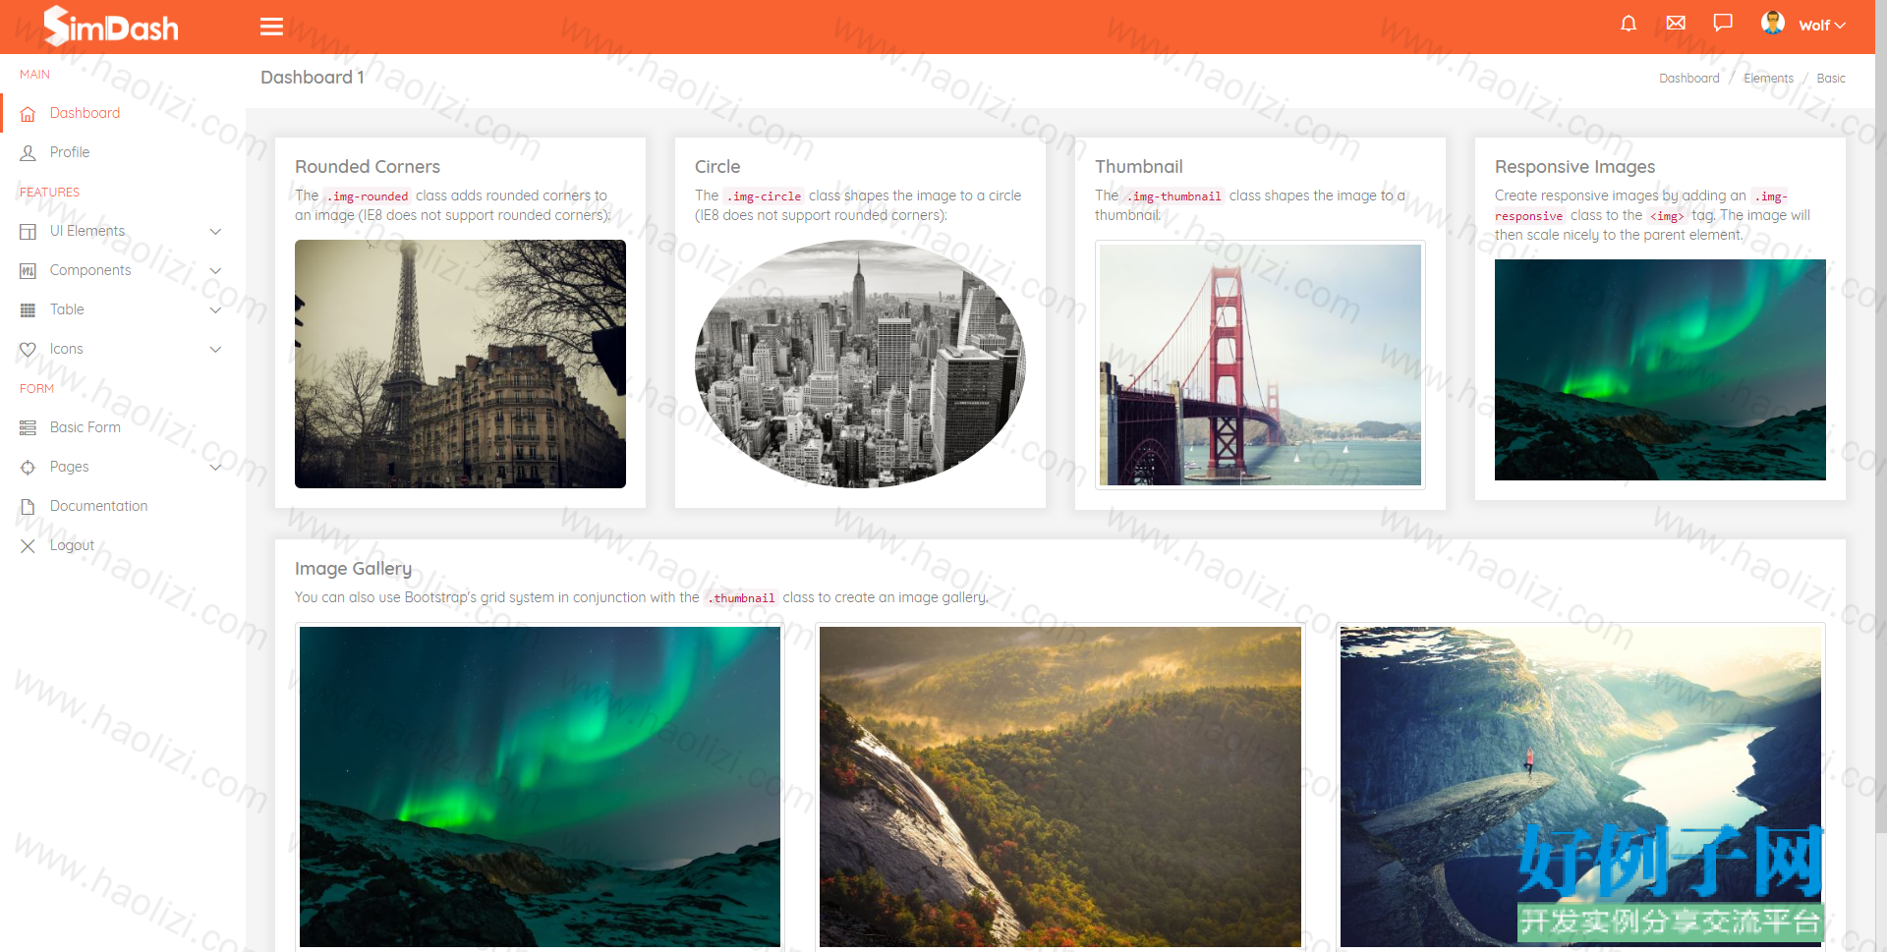Image resolution: width=1887 pixels, height=952 pixels.
Task: Click the Eiffel Tower rounded image
Action: 460,364
